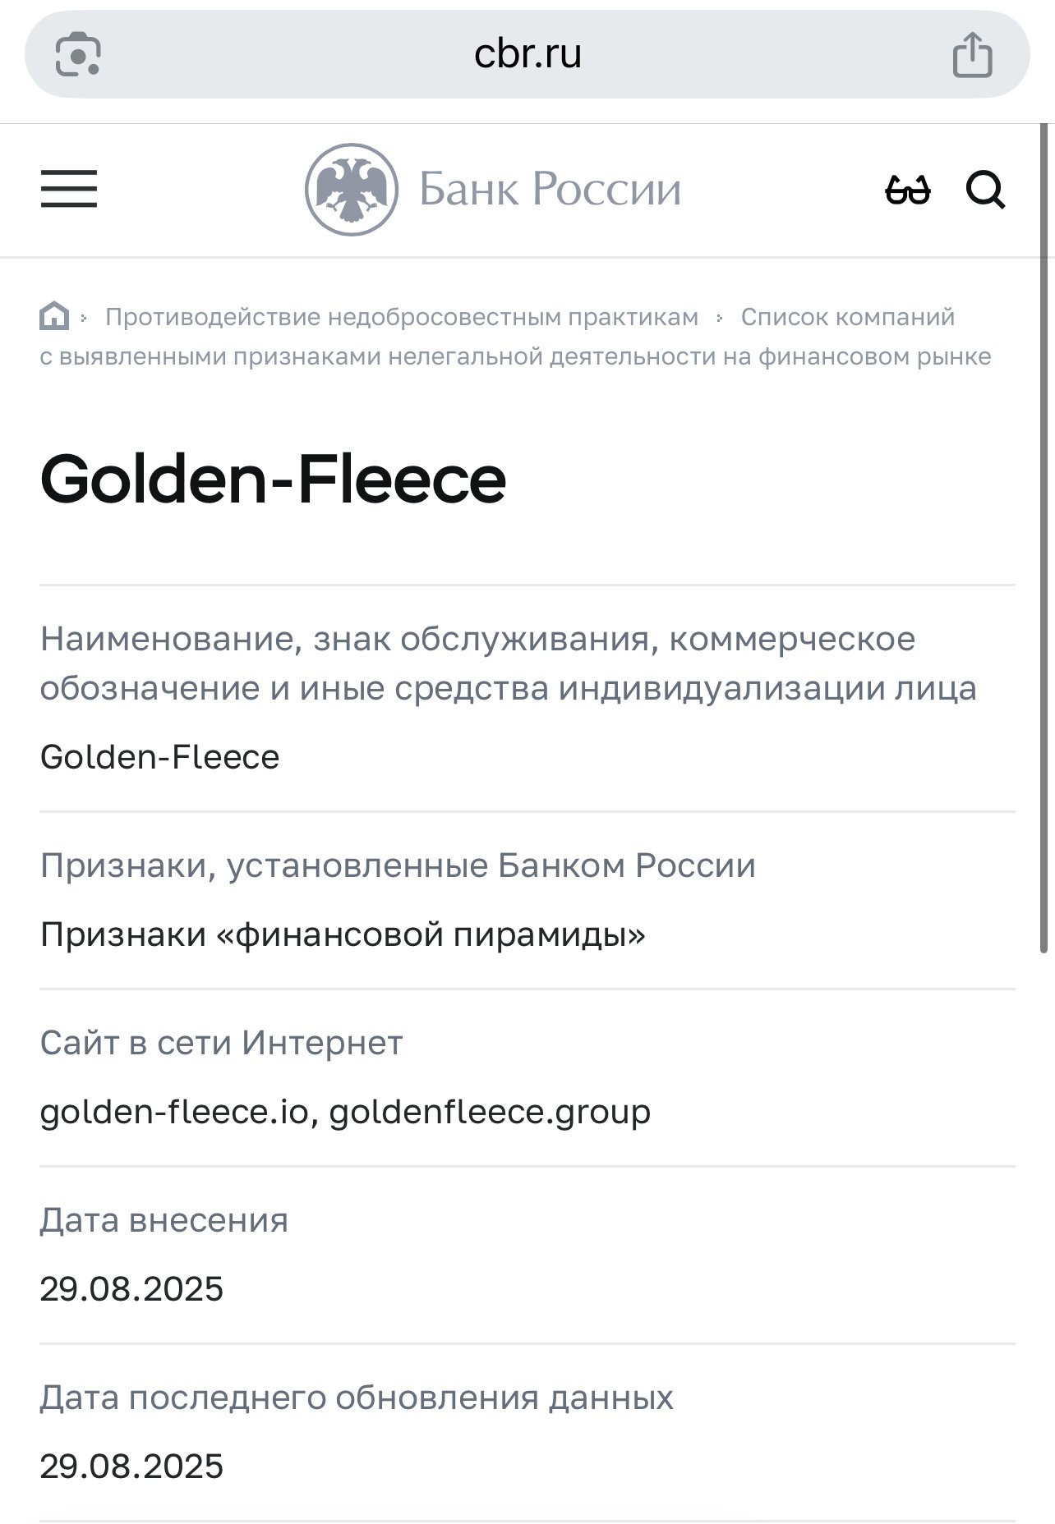Click the Дата внесения date value
1055x1524 pixels.
131,1289
